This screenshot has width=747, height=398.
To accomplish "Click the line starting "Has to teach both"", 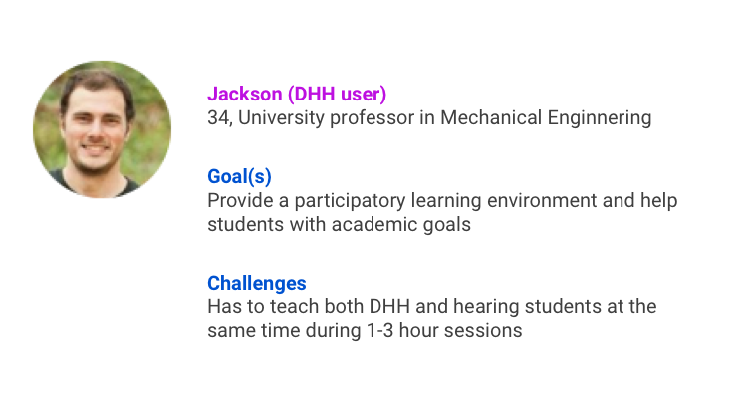I will click(431, 307).
